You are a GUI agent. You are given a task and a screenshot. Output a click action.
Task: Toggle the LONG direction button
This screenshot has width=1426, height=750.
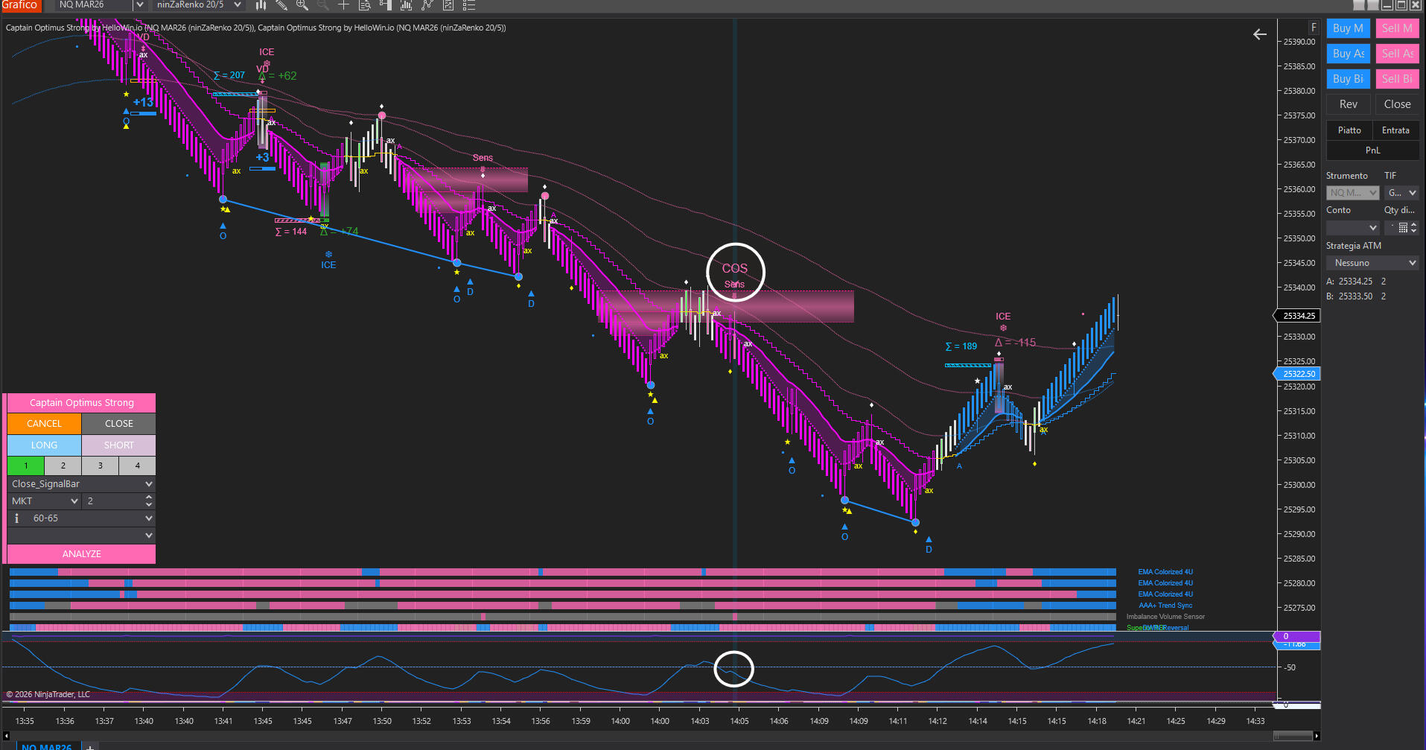tap(44, 445)
